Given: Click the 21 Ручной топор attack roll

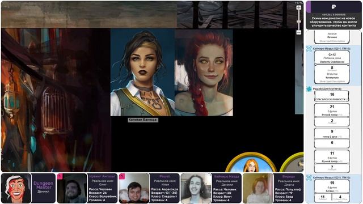Looking at the screenshot, I should (x=332, y=110).
